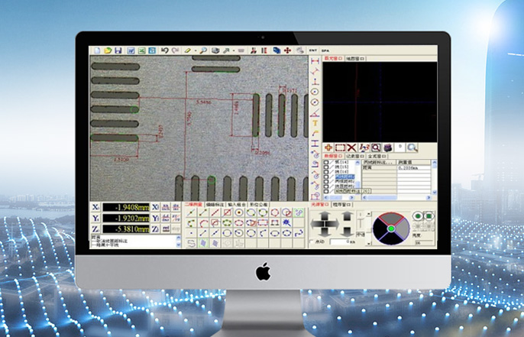Viewport: 524px width, 337px height.
Task: Click the green center of light ring control
Action: [x=390, y=227]
